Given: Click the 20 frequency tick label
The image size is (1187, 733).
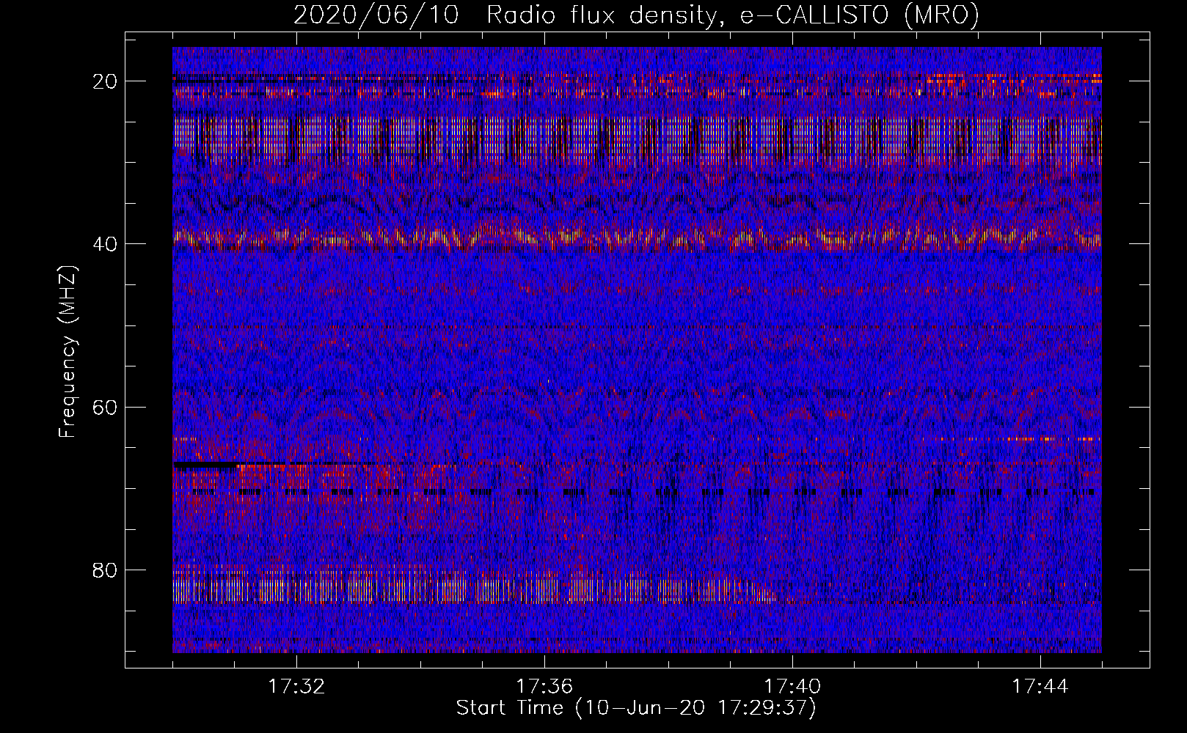Looking at the screenshot, I should tap(106, 81).
